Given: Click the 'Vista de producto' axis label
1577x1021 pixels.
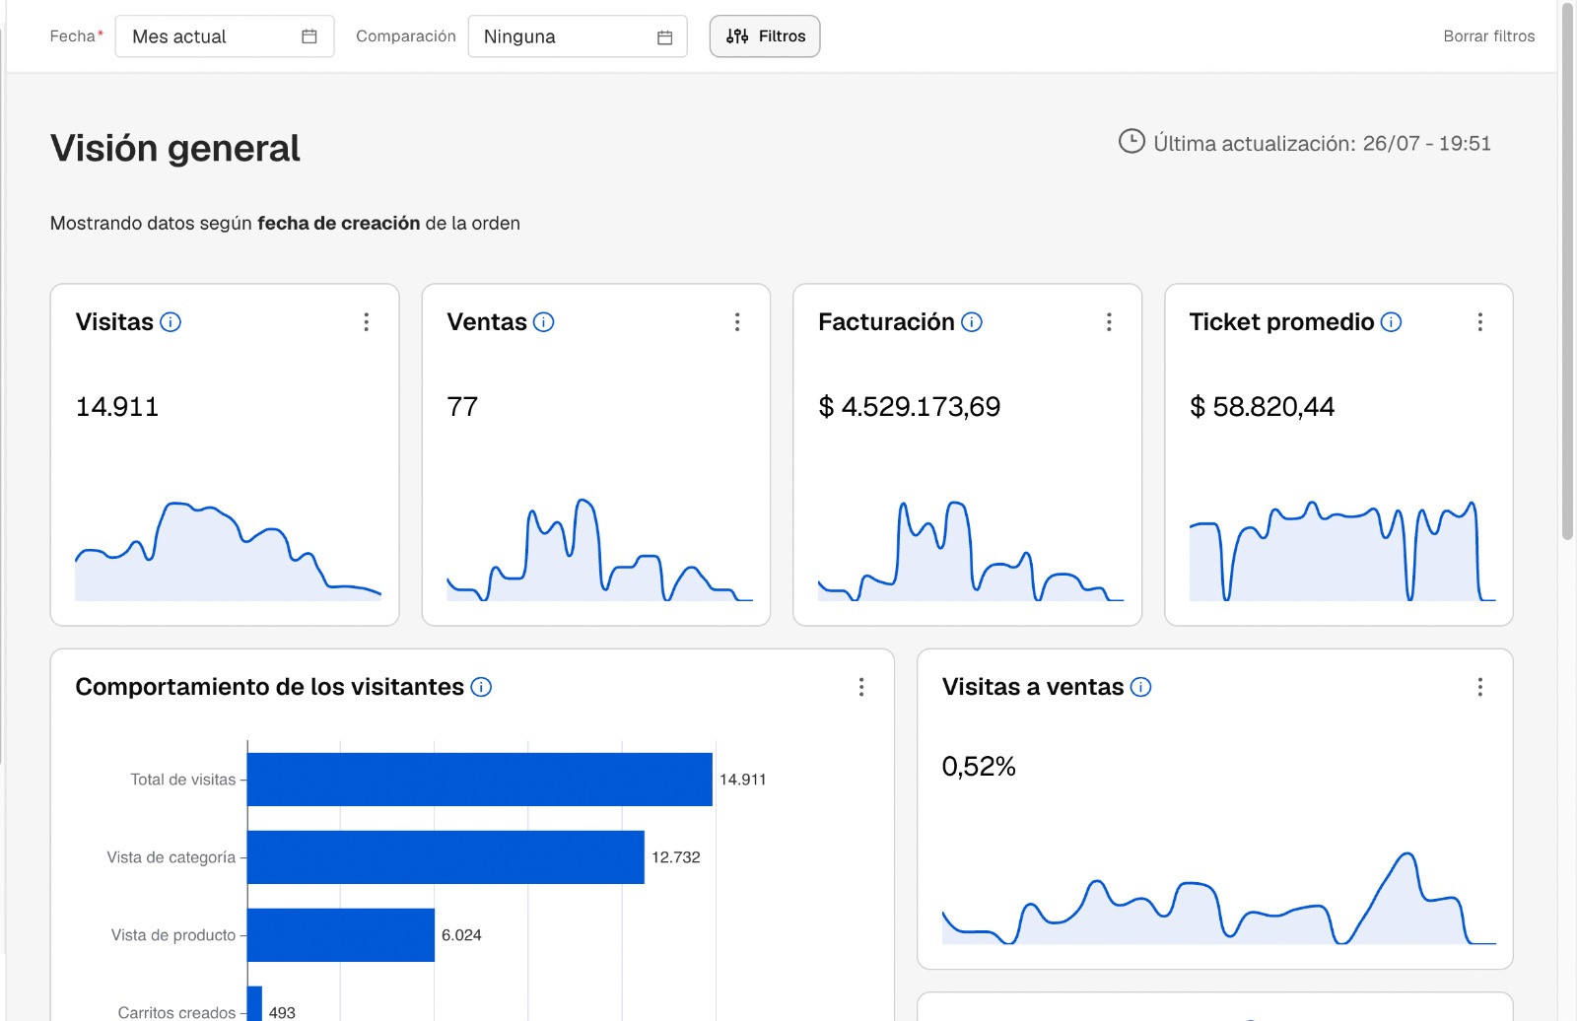Looking at the screenshot, I should coord(173,935).
